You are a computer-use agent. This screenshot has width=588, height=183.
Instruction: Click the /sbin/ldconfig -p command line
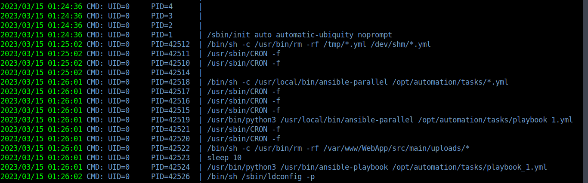pyautogui.click(x=261, y=177)
